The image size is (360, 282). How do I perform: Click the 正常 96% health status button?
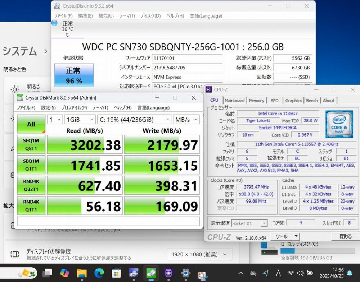pyautogui.click(x=74, y=75)
